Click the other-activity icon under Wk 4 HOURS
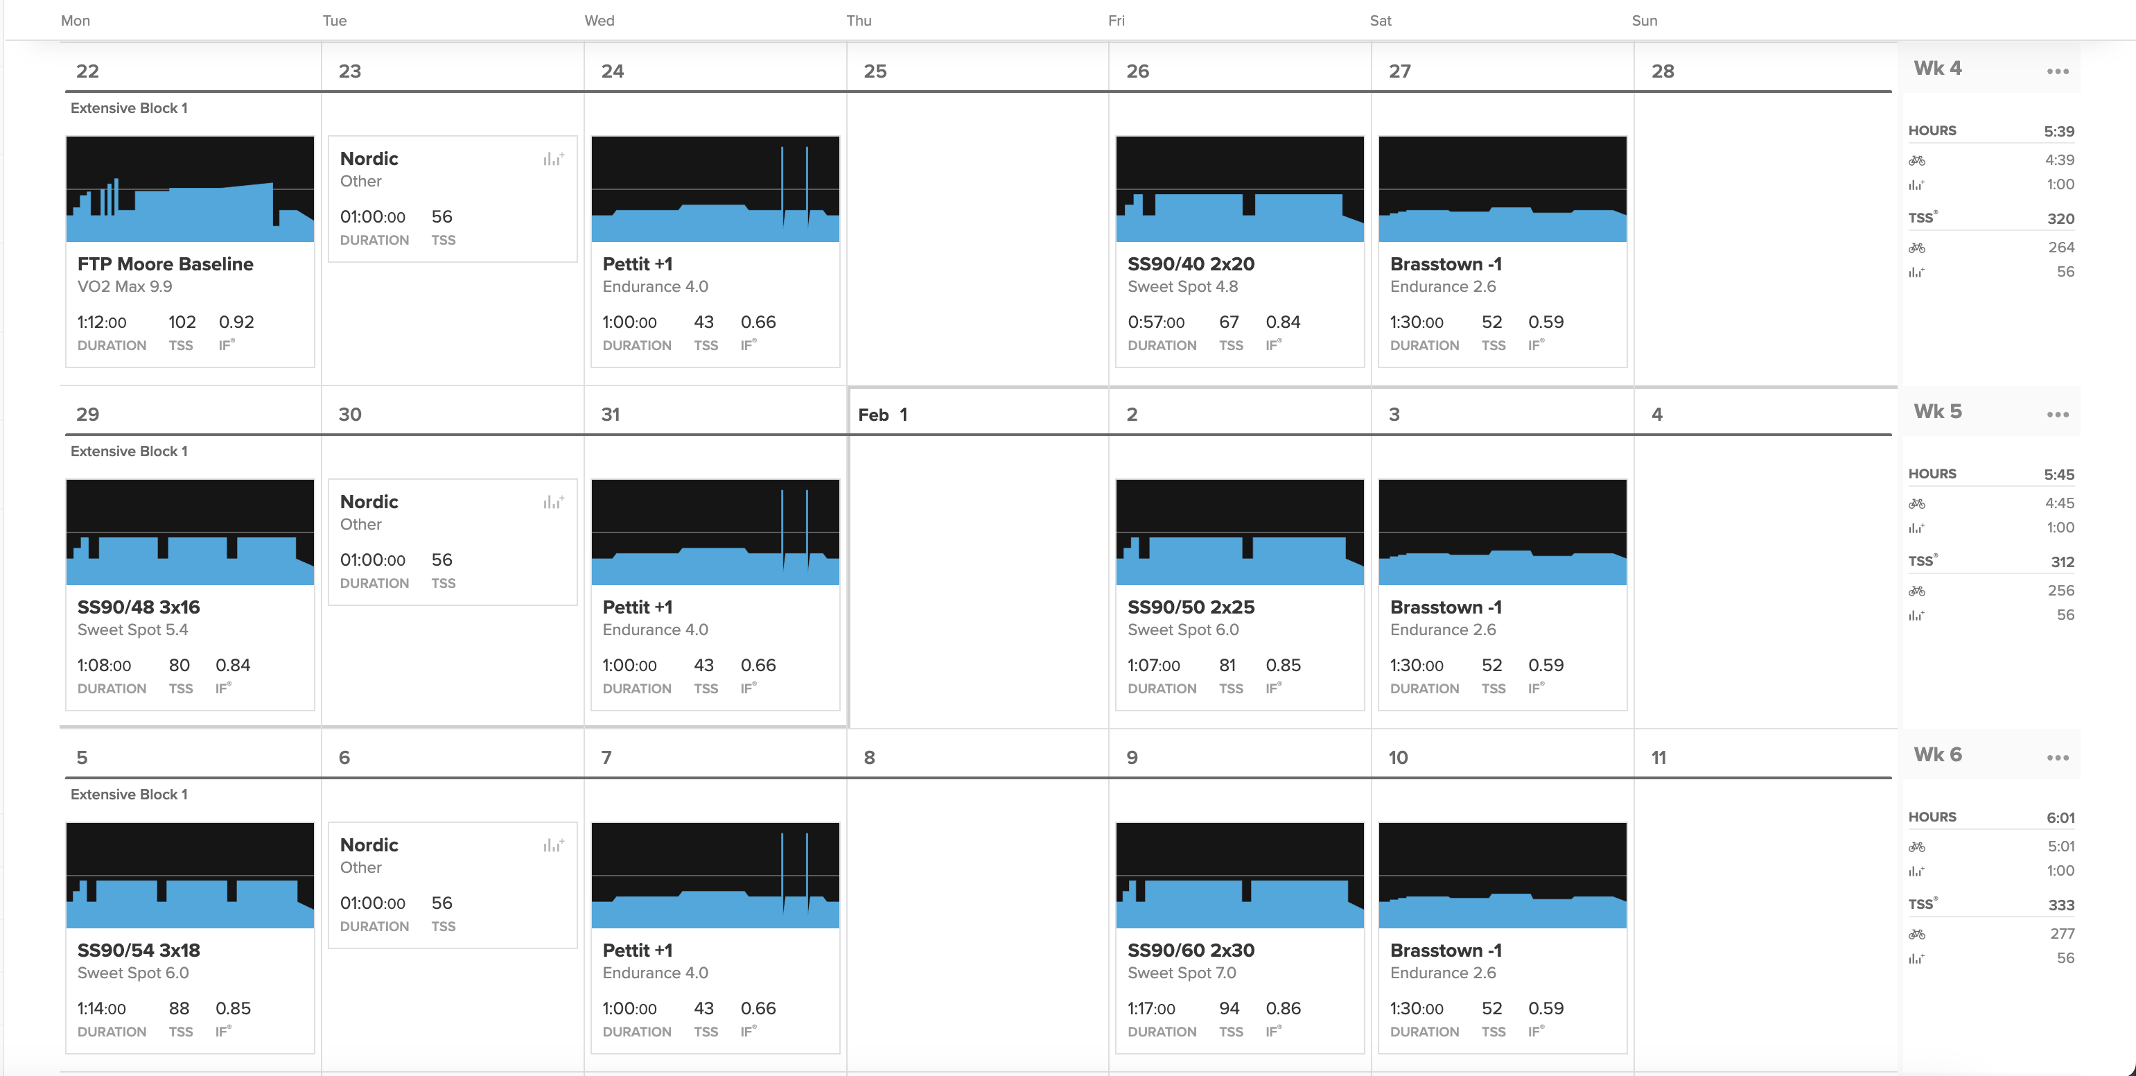The image size is (2136, 1076). tap(1916, 185)
